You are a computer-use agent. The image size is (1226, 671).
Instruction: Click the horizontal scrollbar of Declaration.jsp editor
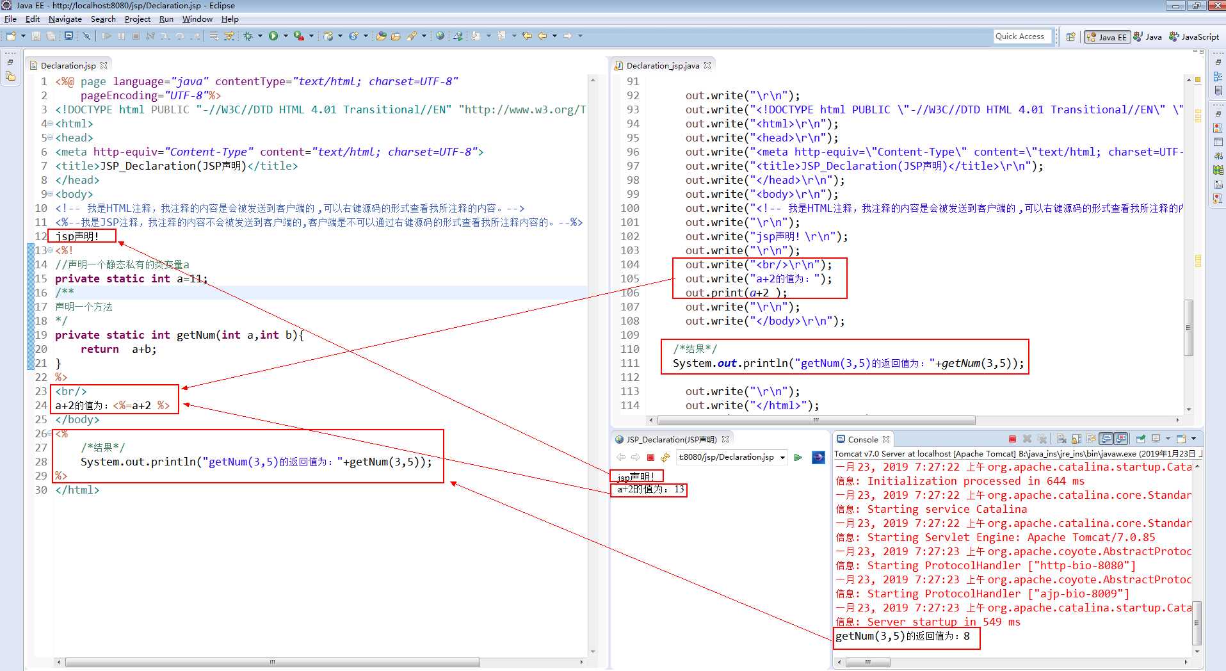coord(272,662)
